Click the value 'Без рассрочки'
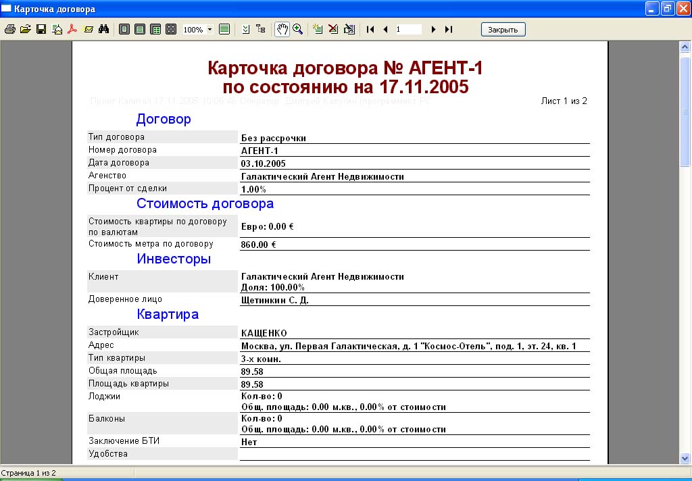 pos(274,138)
